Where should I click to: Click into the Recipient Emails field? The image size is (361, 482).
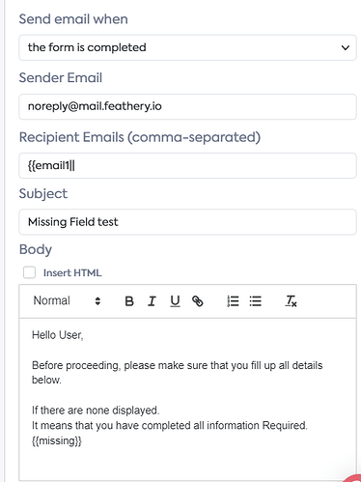pyautogui.click(x=187, y=165)
